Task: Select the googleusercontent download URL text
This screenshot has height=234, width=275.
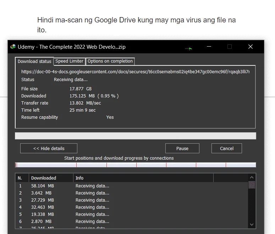Action: click(135, 72)
